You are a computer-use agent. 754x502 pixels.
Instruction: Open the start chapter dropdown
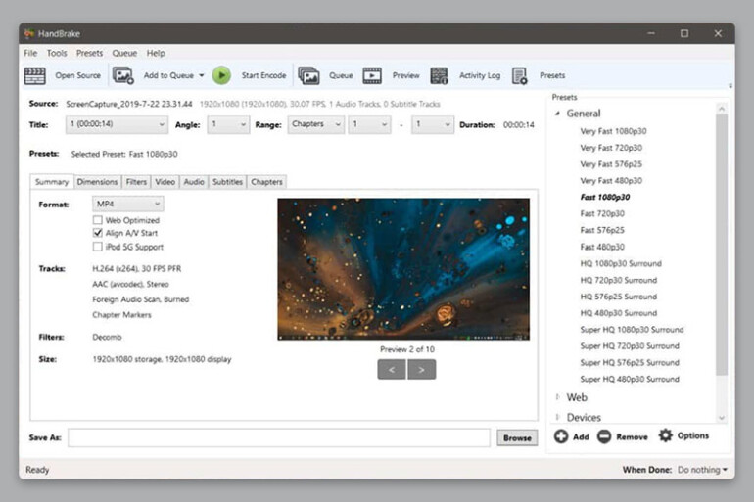(369, 124)
